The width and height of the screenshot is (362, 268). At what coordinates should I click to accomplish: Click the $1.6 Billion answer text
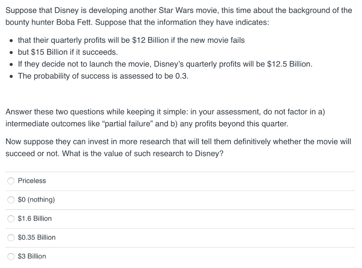click(35, 218)
